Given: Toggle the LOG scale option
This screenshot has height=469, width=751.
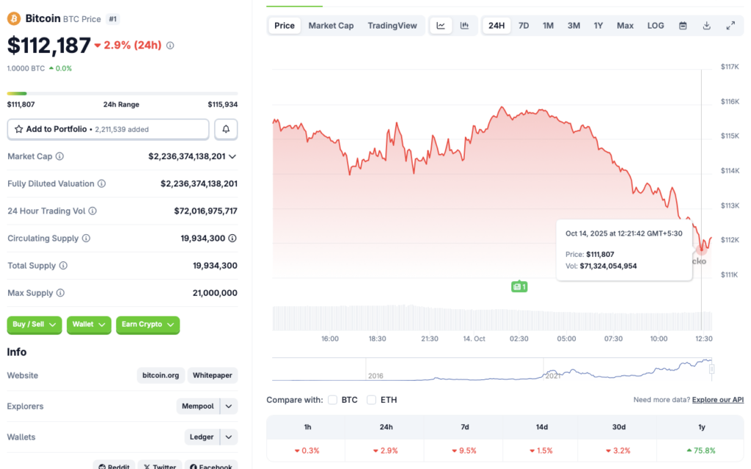Looking at the screenshot, I should click(x=656, y=26).
